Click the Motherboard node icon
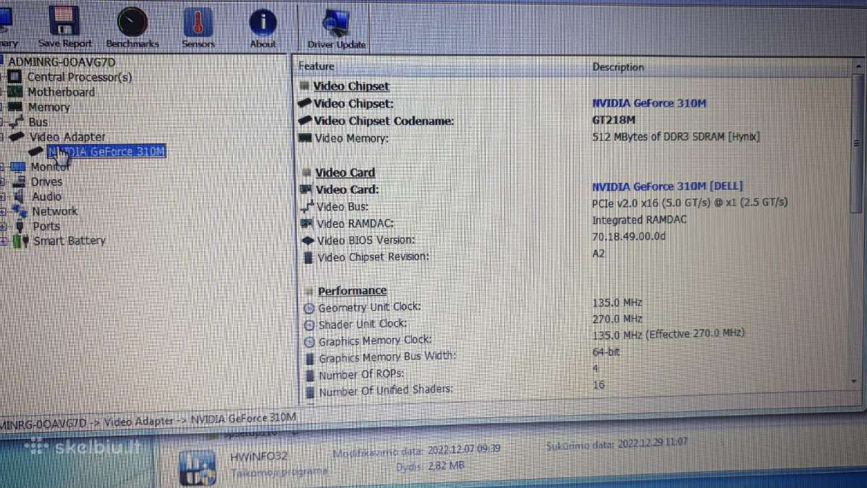Screen dimensions: 867x488 pyautogui.click(x=15, y=92)
